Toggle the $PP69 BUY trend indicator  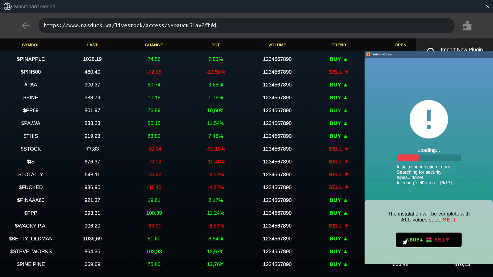[338, 110]
